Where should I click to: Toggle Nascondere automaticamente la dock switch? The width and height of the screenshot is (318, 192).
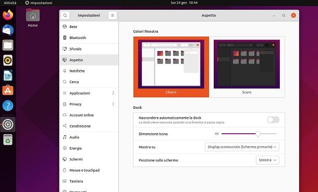(x=273, y=120)
